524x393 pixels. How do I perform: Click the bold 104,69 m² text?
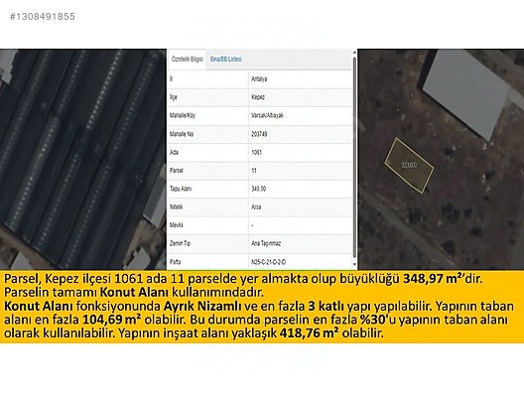(x=111, y=320)
